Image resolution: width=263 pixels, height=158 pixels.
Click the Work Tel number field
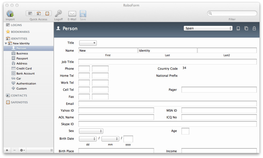(100, 82)
